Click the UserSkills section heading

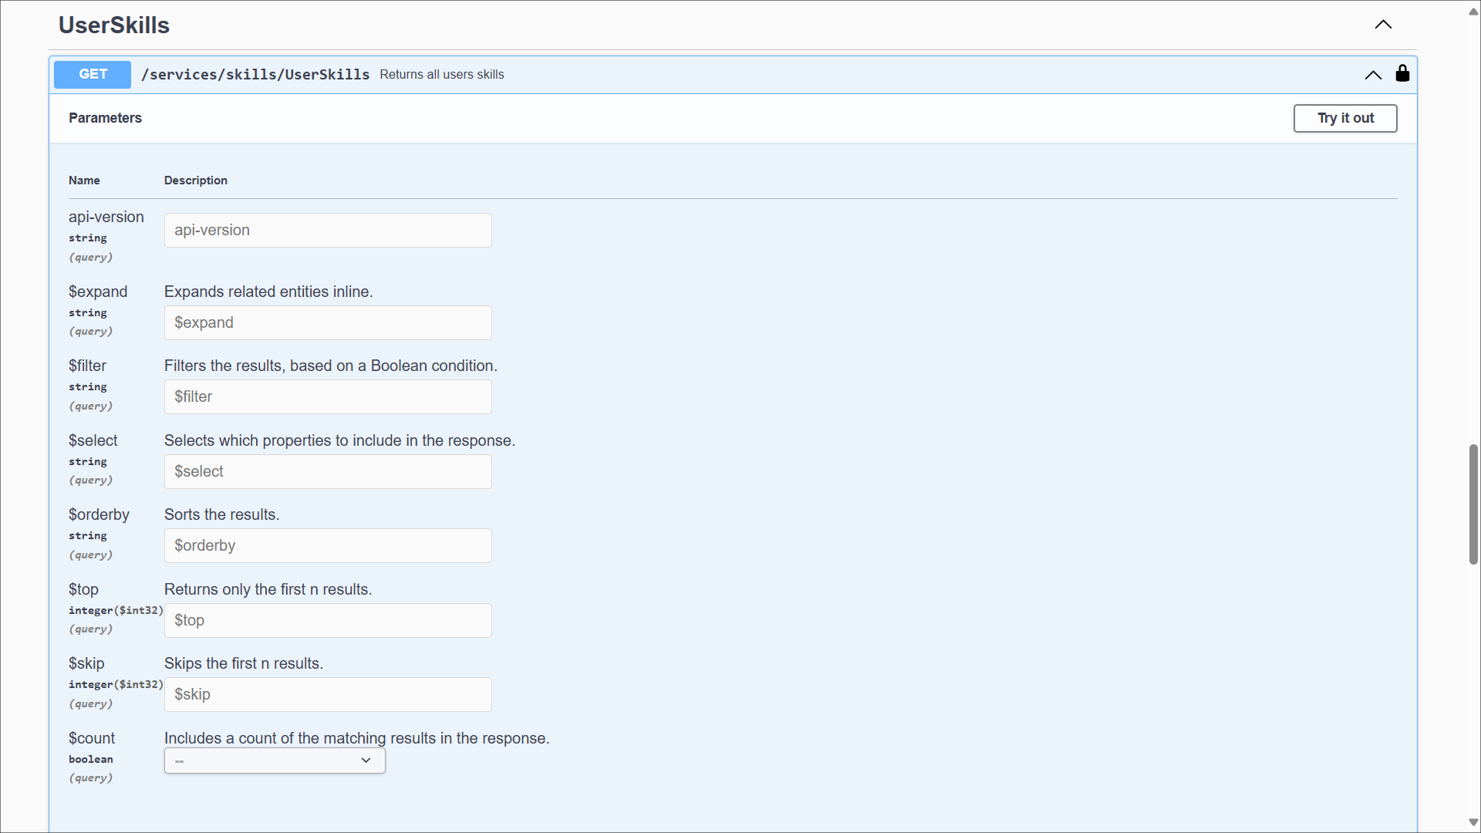(x=114, y=25)
